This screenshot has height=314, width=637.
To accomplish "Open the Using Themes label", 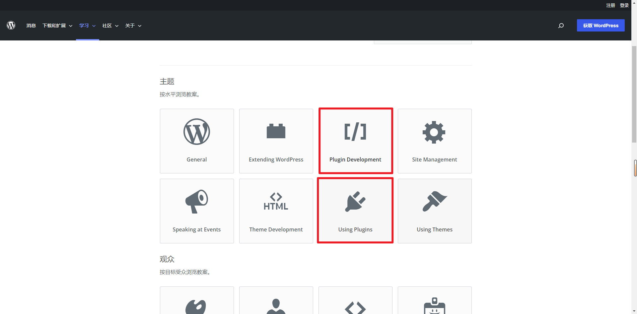I will pos(435,229).
